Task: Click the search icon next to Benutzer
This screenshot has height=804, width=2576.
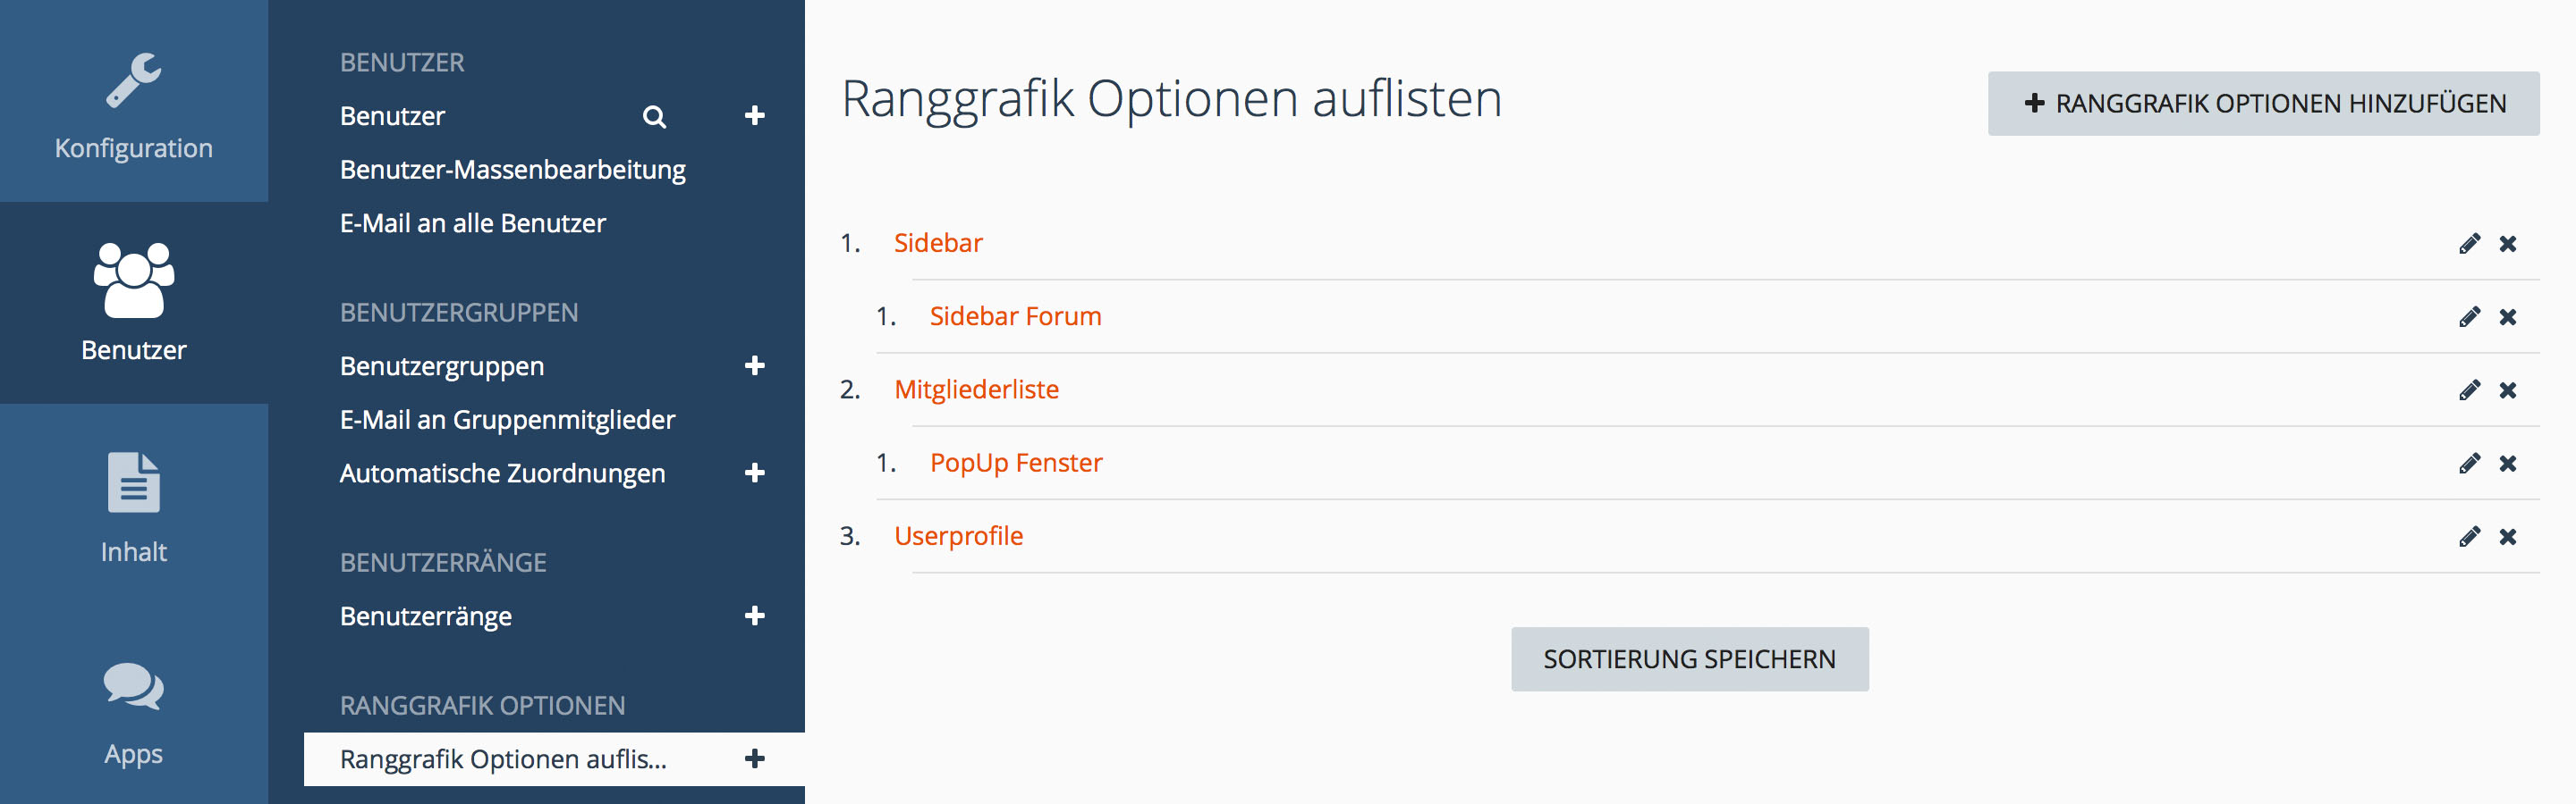Action: (x=654, y=117)
